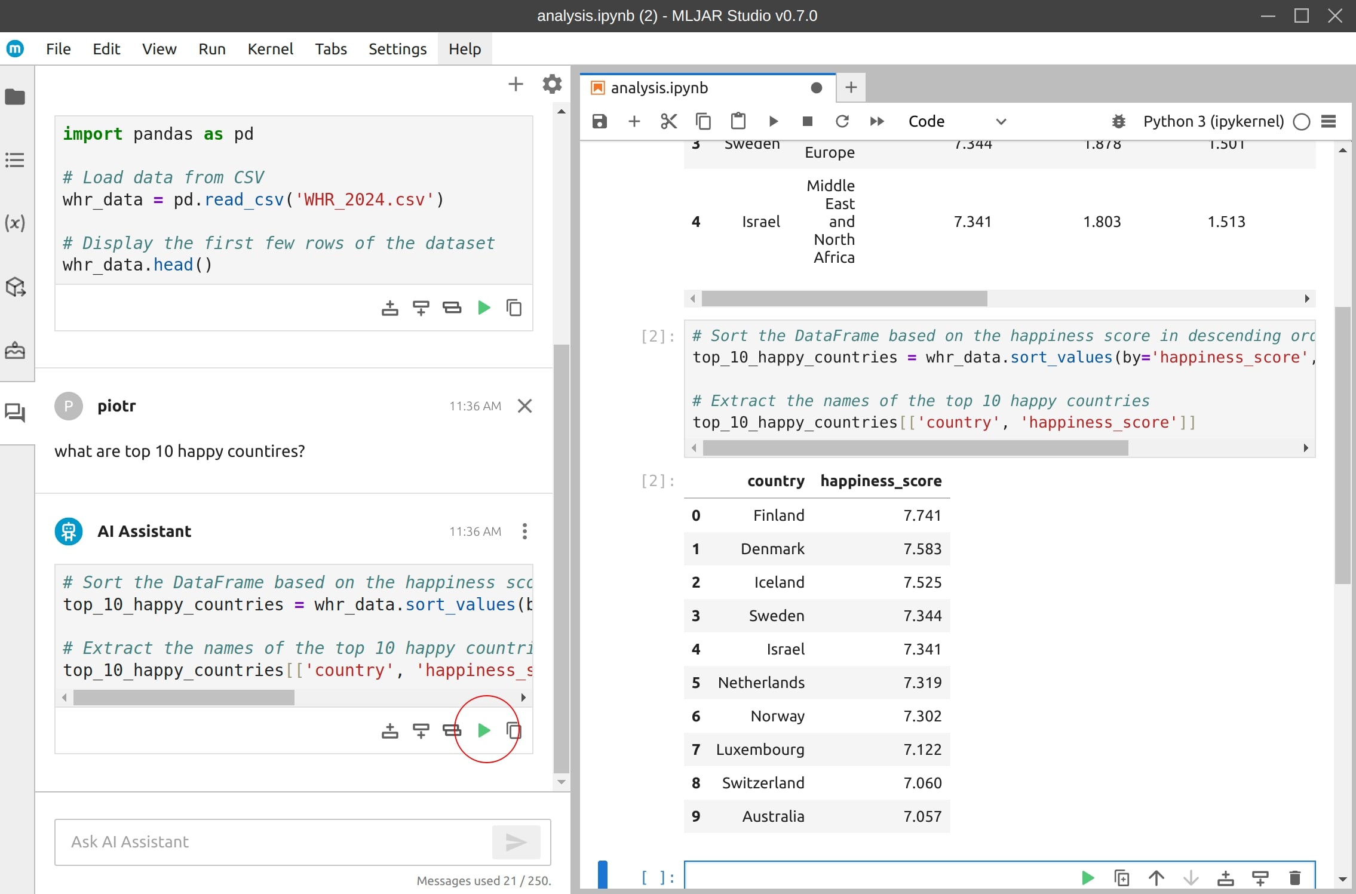Open the File menu
The height and width of the screenshot is (894, 1356).
[x=59, y=49]
